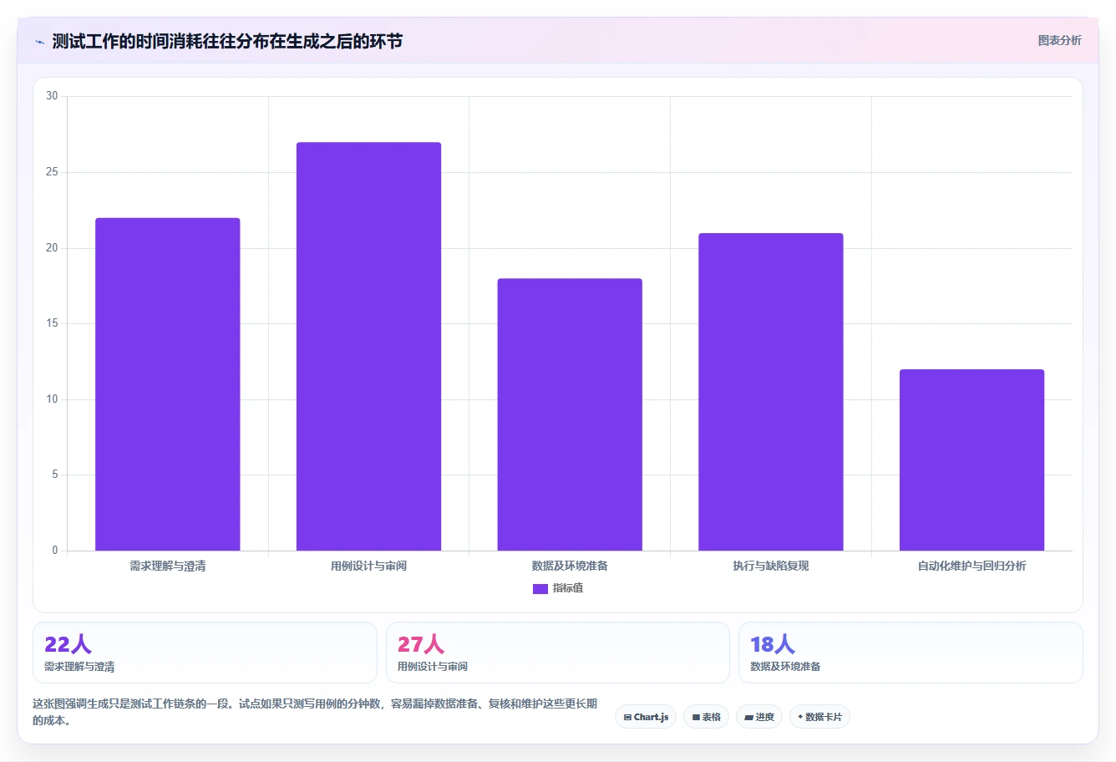The image size is (1116, 762).
Task: Click the y-axis value 10
Action: 52,399
